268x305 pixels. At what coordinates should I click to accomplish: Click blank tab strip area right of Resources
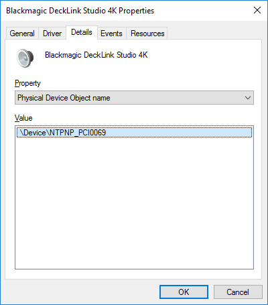tap(214, 33)
